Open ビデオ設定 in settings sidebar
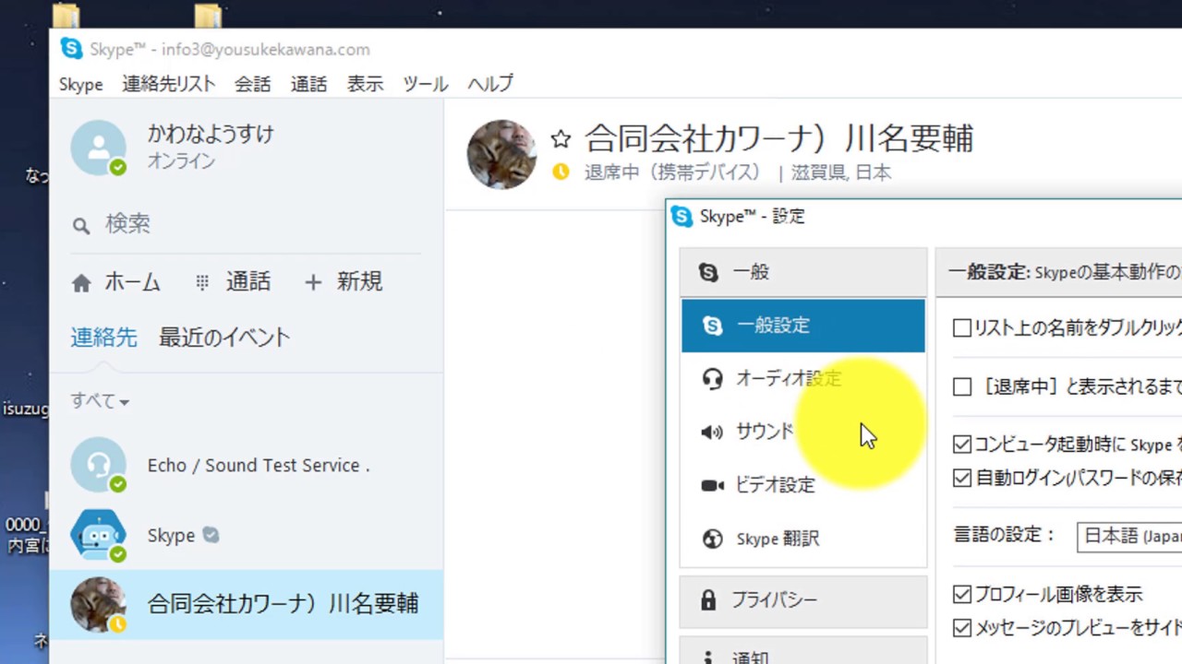 [x=803, y=485]
